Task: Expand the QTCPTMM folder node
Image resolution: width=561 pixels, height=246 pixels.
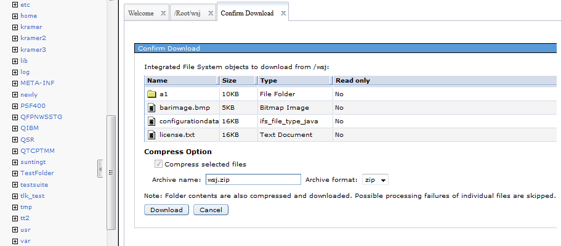Action: (x=15, y=151)
